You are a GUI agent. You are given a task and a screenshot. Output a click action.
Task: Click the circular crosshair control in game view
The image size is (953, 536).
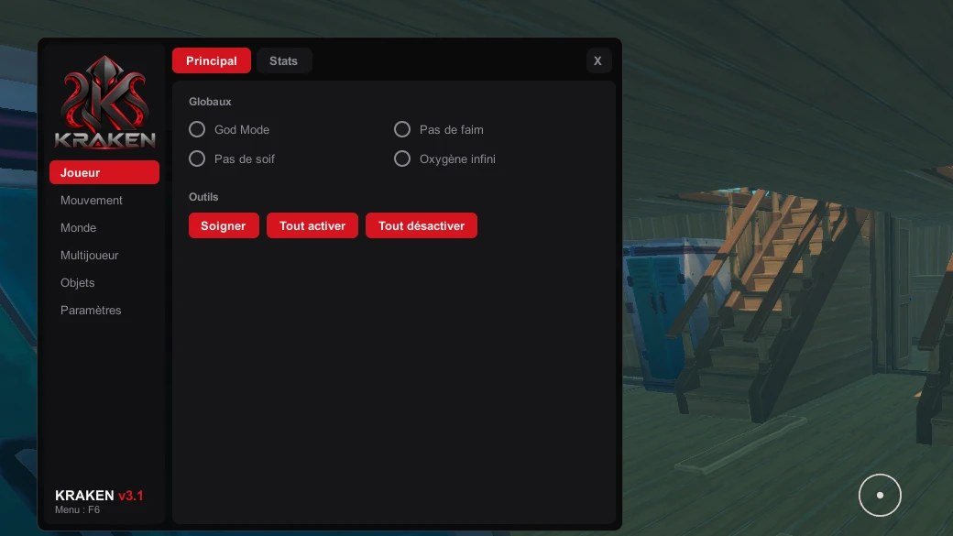click(880, 496)
